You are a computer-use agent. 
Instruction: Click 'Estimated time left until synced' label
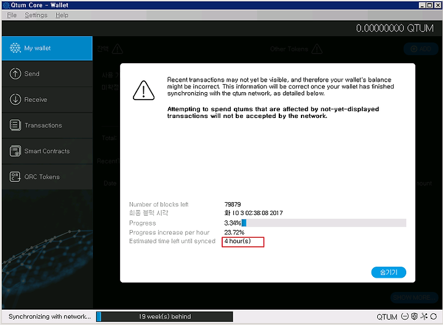tap(172, 241)
